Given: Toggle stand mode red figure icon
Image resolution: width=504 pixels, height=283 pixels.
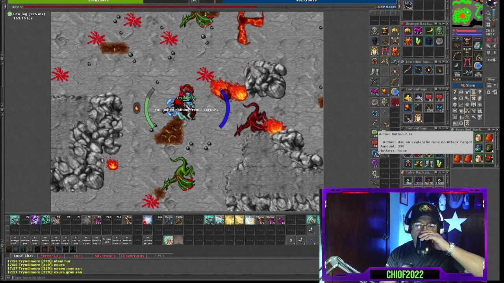Looking at the screenshot, I should 495,40.
